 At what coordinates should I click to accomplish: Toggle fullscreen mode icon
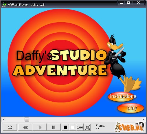[87, 127]
